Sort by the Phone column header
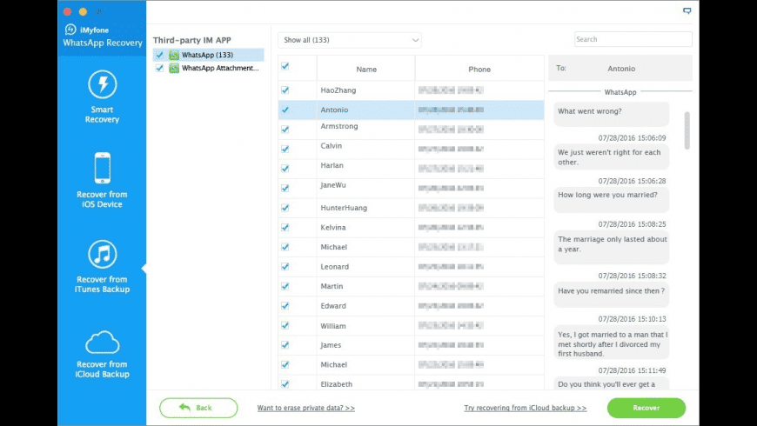The image size is (757, 426). coord(479,69)
